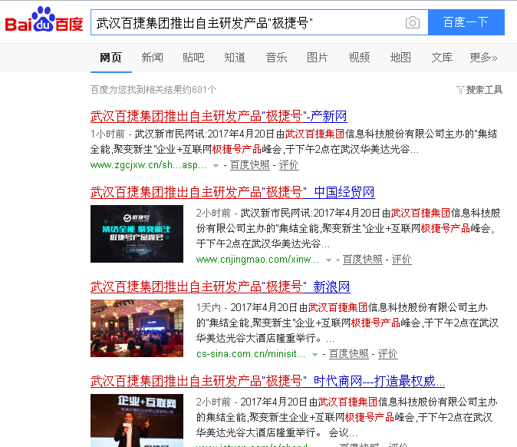517x447 pixels.
Task: Open the 新浪网 result title link
Action: point(220,286)
